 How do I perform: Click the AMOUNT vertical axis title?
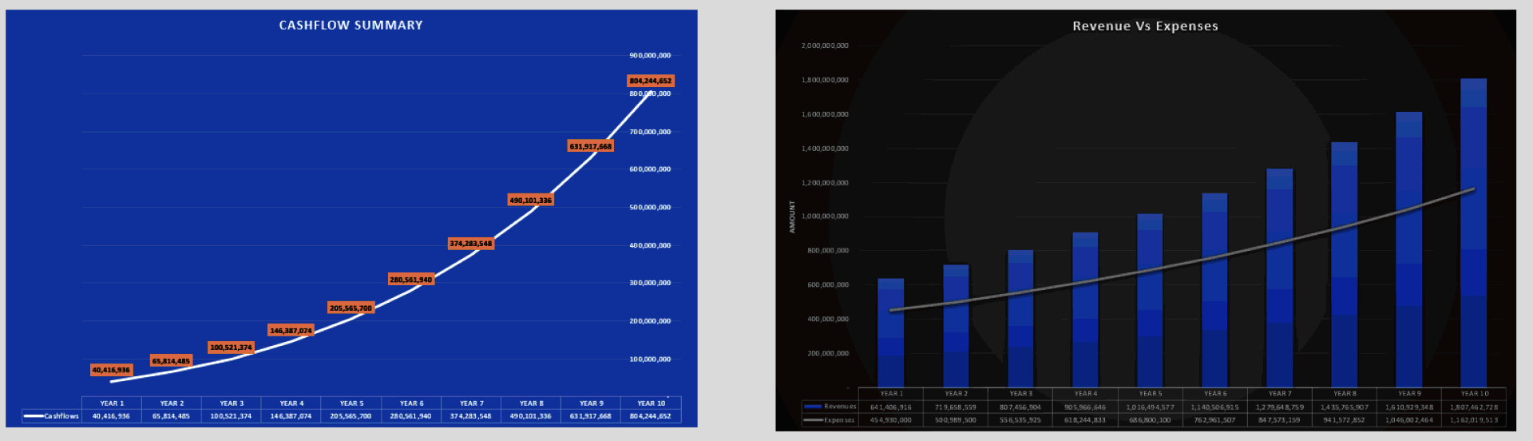pyautogui.click(x=792, y=217)
